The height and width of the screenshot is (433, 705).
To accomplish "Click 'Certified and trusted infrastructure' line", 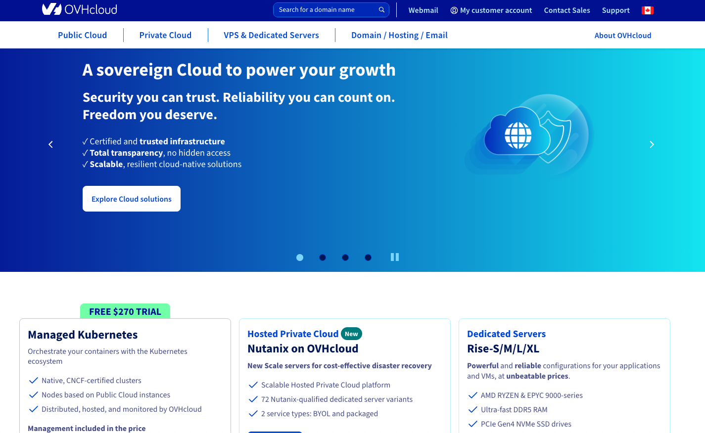I will click(x=154, y=141).
